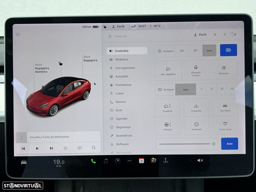Open the music app
Image resolution: width=256 pixels, height=192 pixels.
[x=106, y=161]
